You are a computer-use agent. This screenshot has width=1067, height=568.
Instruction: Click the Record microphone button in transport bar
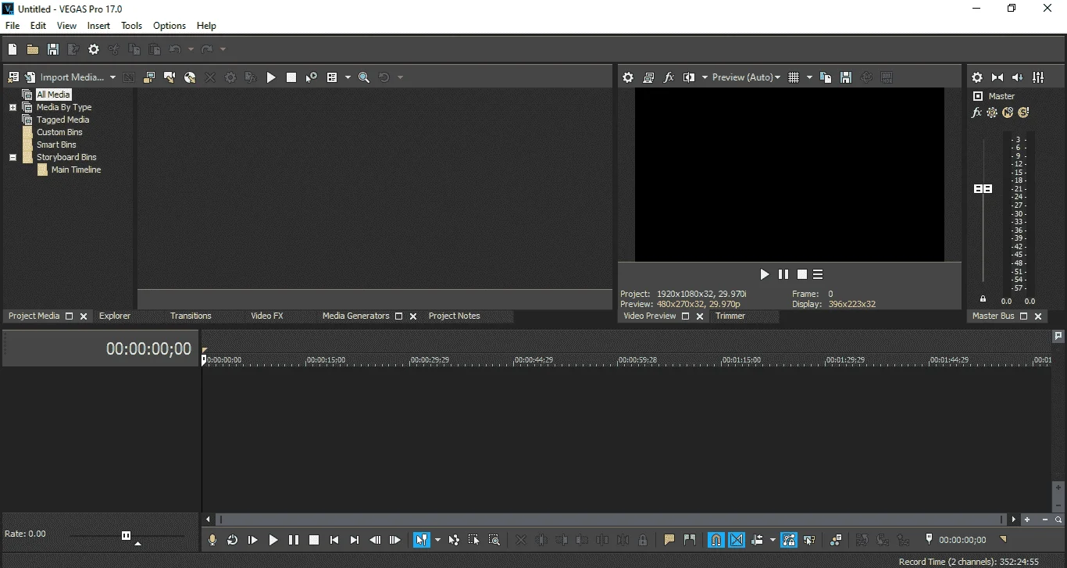pyautogui.click(x=212, y=540)
